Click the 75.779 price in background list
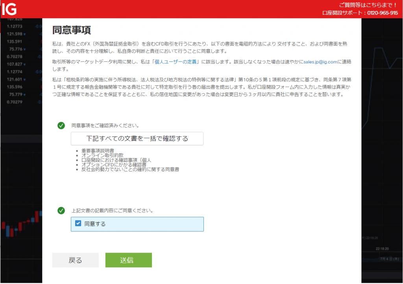Viewport: 403px width, 284px height. coord(16,94)
